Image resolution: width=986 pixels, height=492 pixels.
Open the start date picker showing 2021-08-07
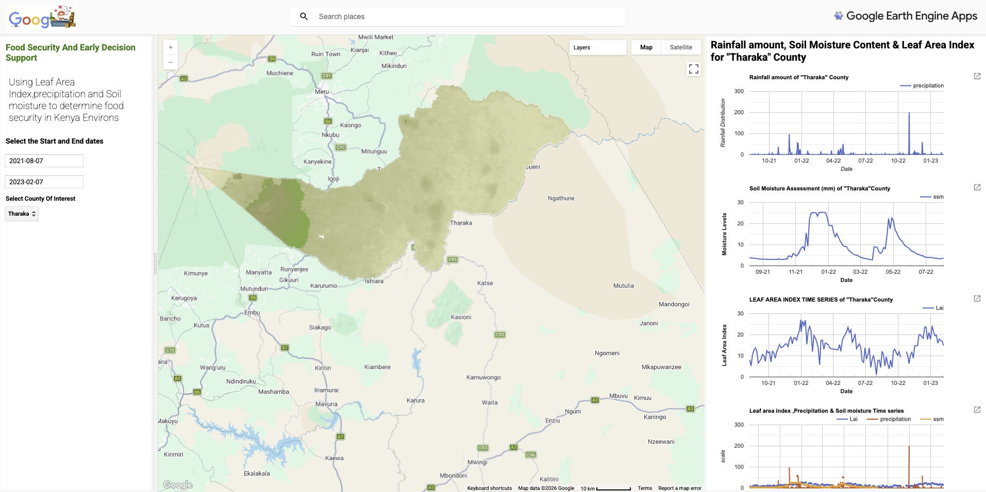44,161
